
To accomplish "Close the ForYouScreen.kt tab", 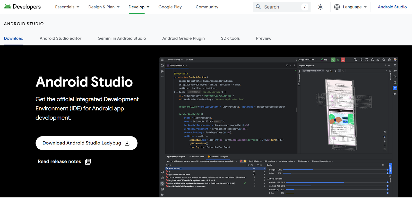I will tap(187, 65).
